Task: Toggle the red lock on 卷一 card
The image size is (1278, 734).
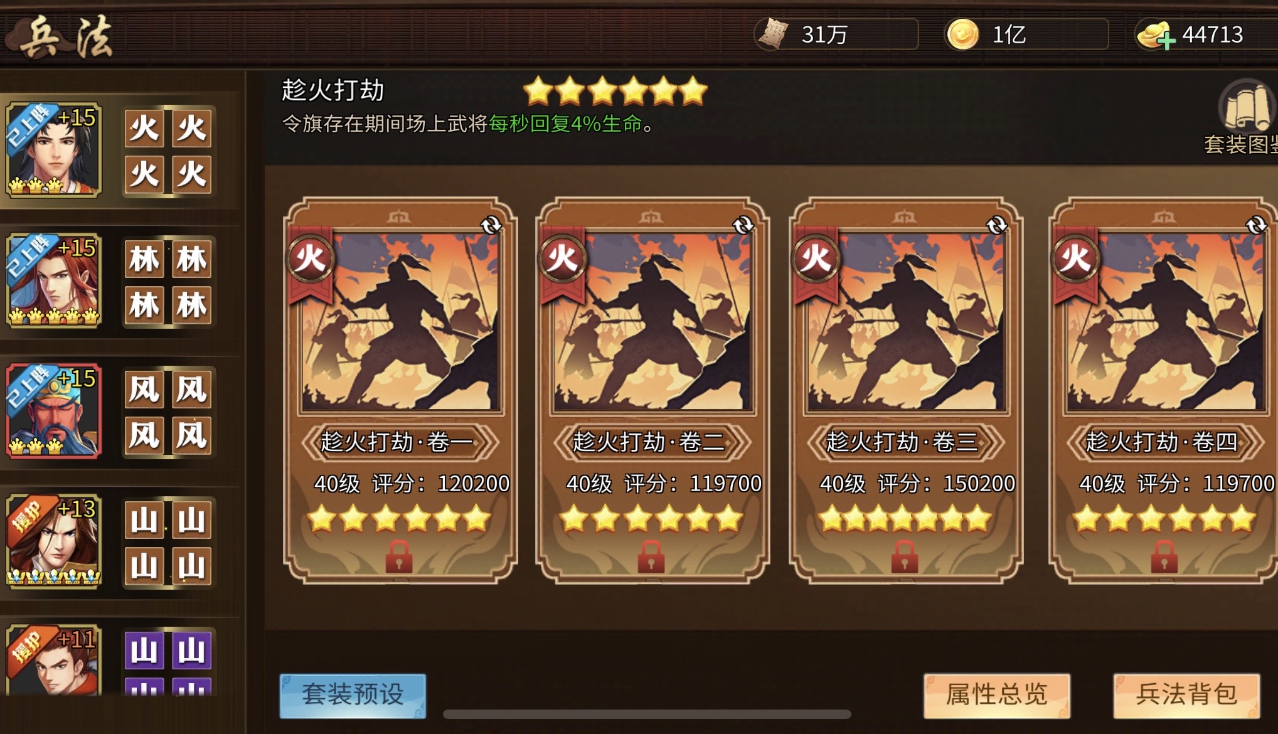Action: (x=398, y=556)
